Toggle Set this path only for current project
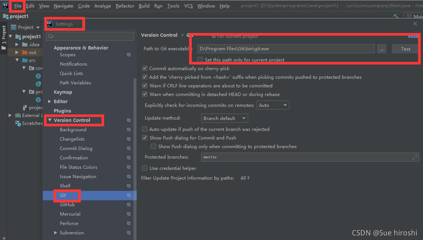Viewport: 423px width, 240px height. point(200,60)
